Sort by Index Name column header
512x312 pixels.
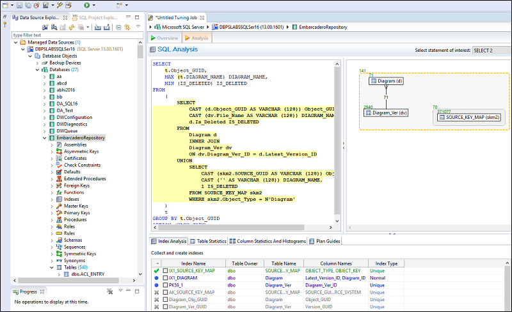(x=193, y=263)
